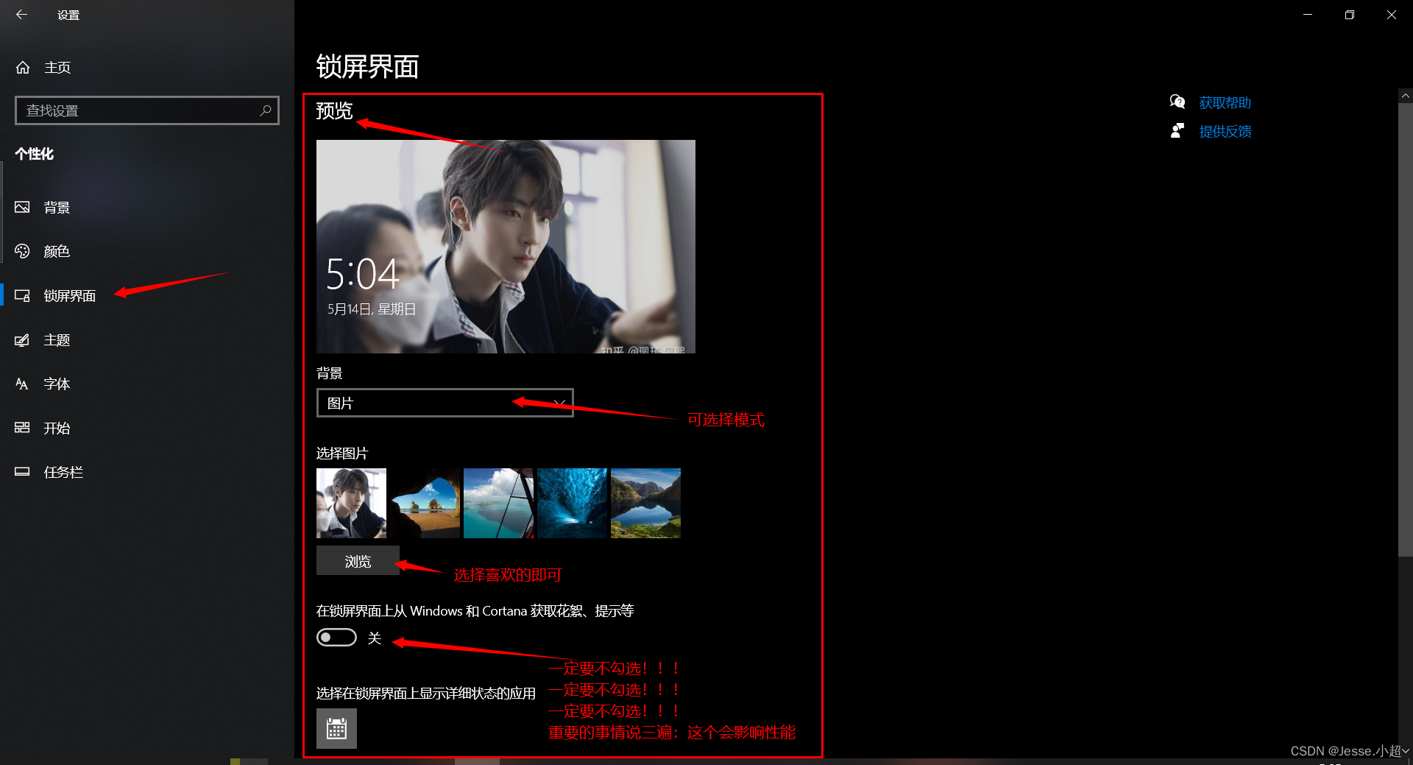Click the search magnifier icon in 查找设置

(266, 110)
